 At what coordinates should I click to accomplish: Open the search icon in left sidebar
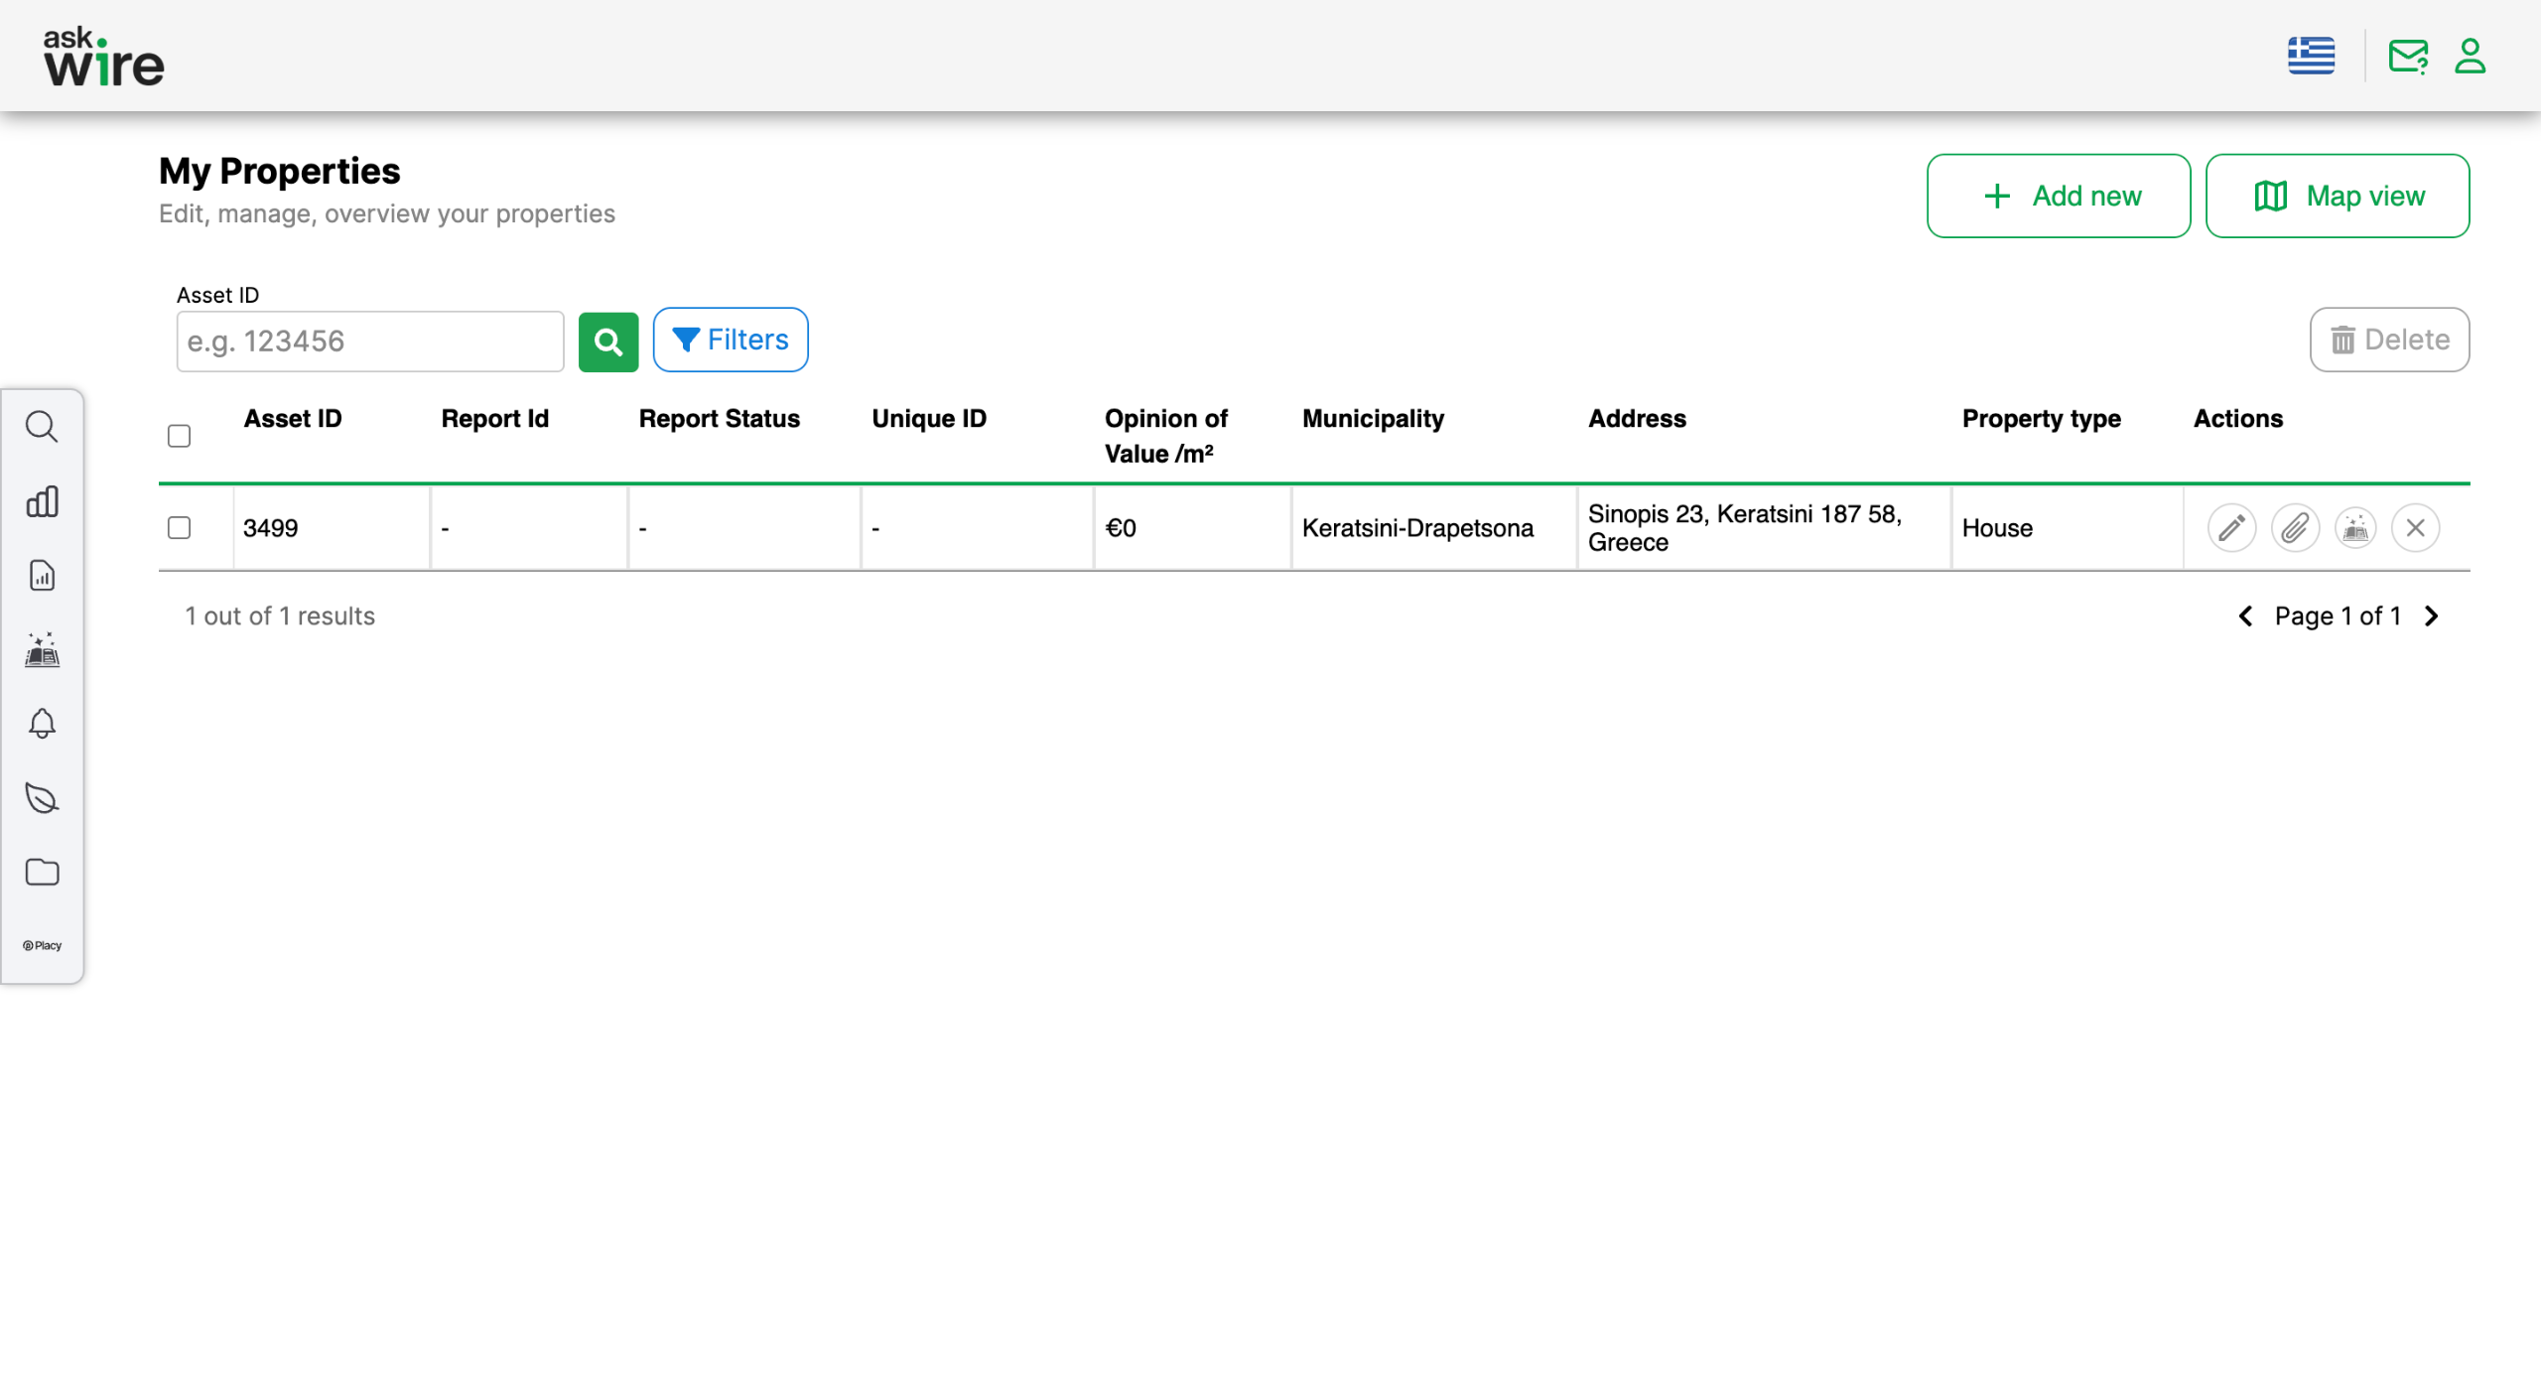[x=42, y=427]
